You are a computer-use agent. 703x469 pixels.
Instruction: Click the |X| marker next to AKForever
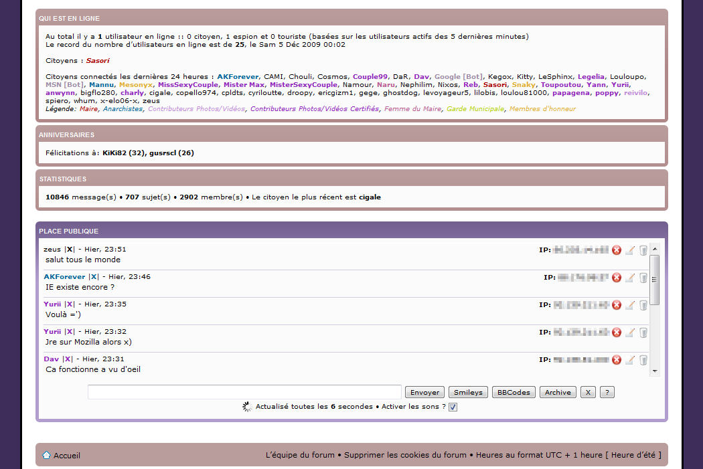93,277
